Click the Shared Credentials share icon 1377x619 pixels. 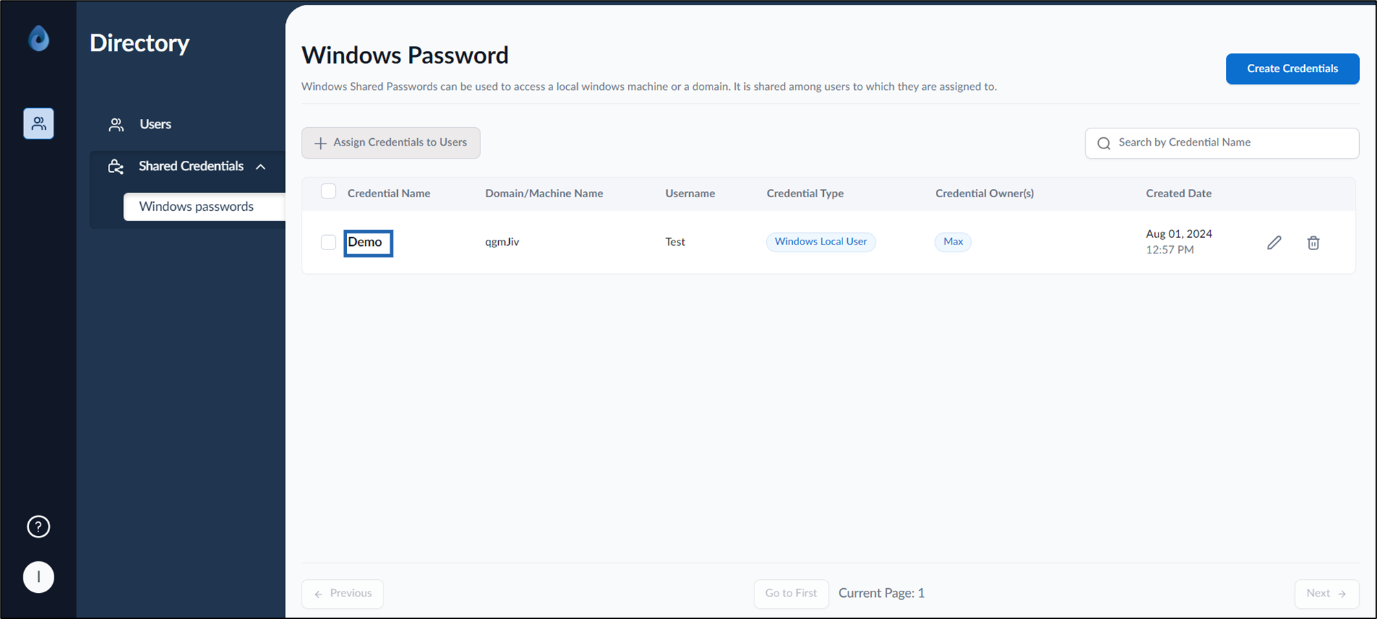pyautogui.click(x=116, y=166)
